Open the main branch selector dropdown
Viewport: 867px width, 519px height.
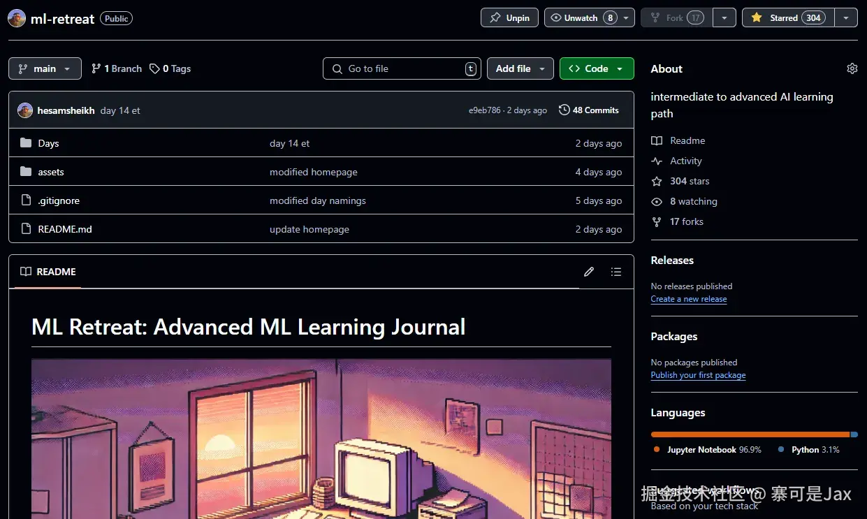(x=45, y=68)
